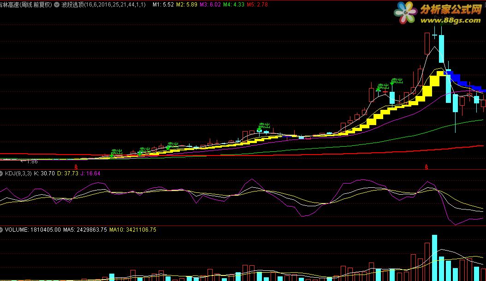Click the yellow M2: 5.89 value
The width and height of the screenshot is (486, 281).
pyautogui.click(x=187, y=5)
